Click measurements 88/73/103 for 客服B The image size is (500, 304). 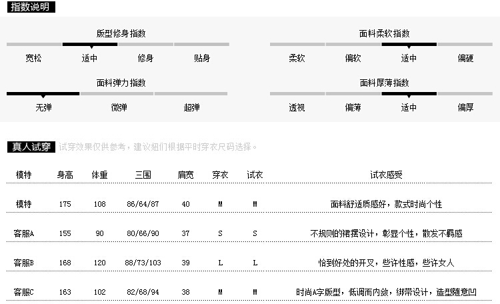[143, 263]
